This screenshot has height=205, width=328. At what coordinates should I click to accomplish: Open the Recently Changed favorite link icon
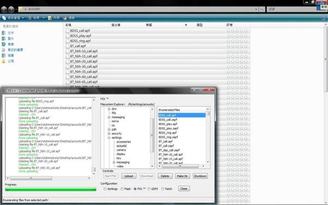[x=4, y=50]
